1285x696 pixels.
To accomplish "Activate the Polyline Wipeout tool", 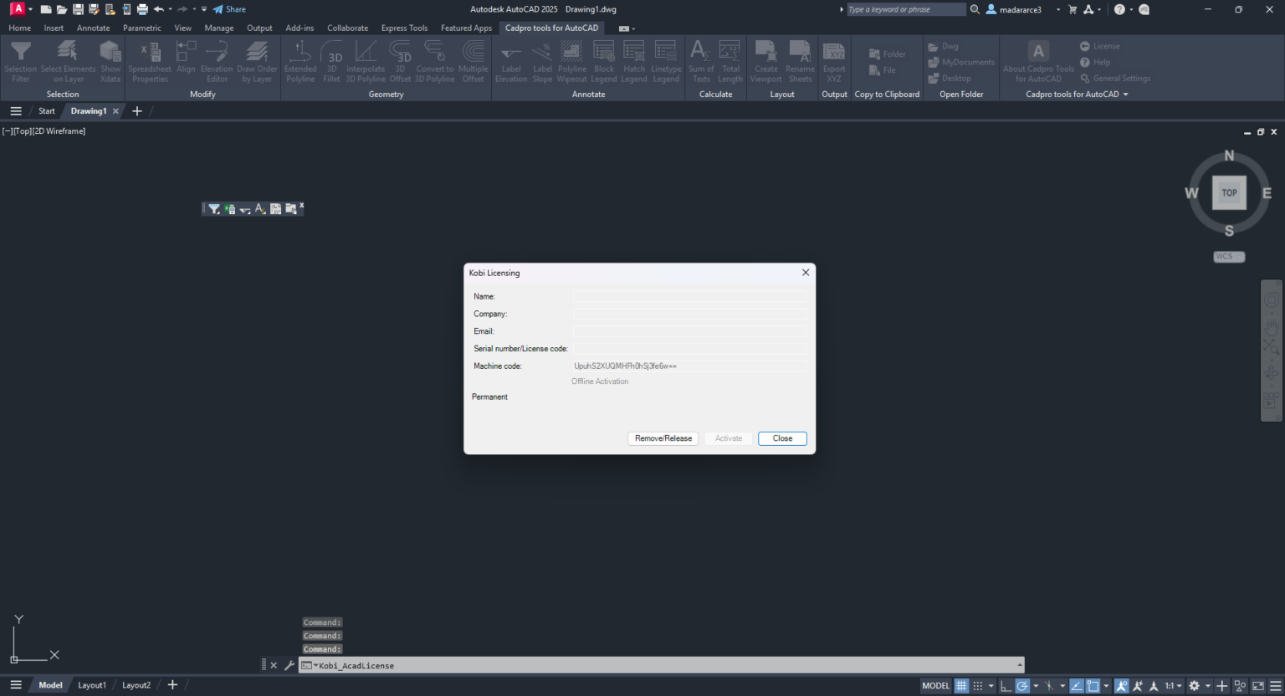I will click(x=571, y=60).
